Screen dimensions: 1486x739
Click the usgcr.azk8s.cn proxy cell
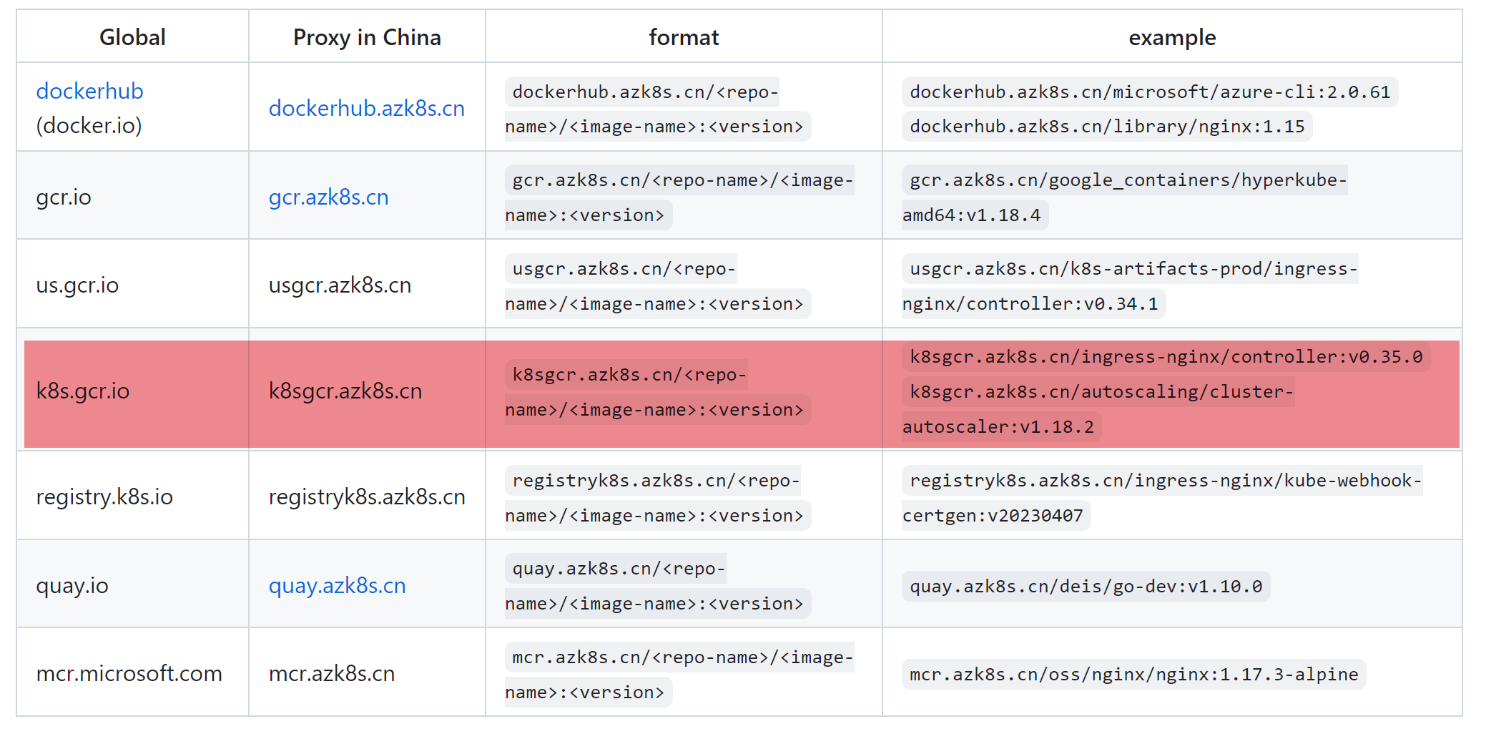(x=340, y=285)
